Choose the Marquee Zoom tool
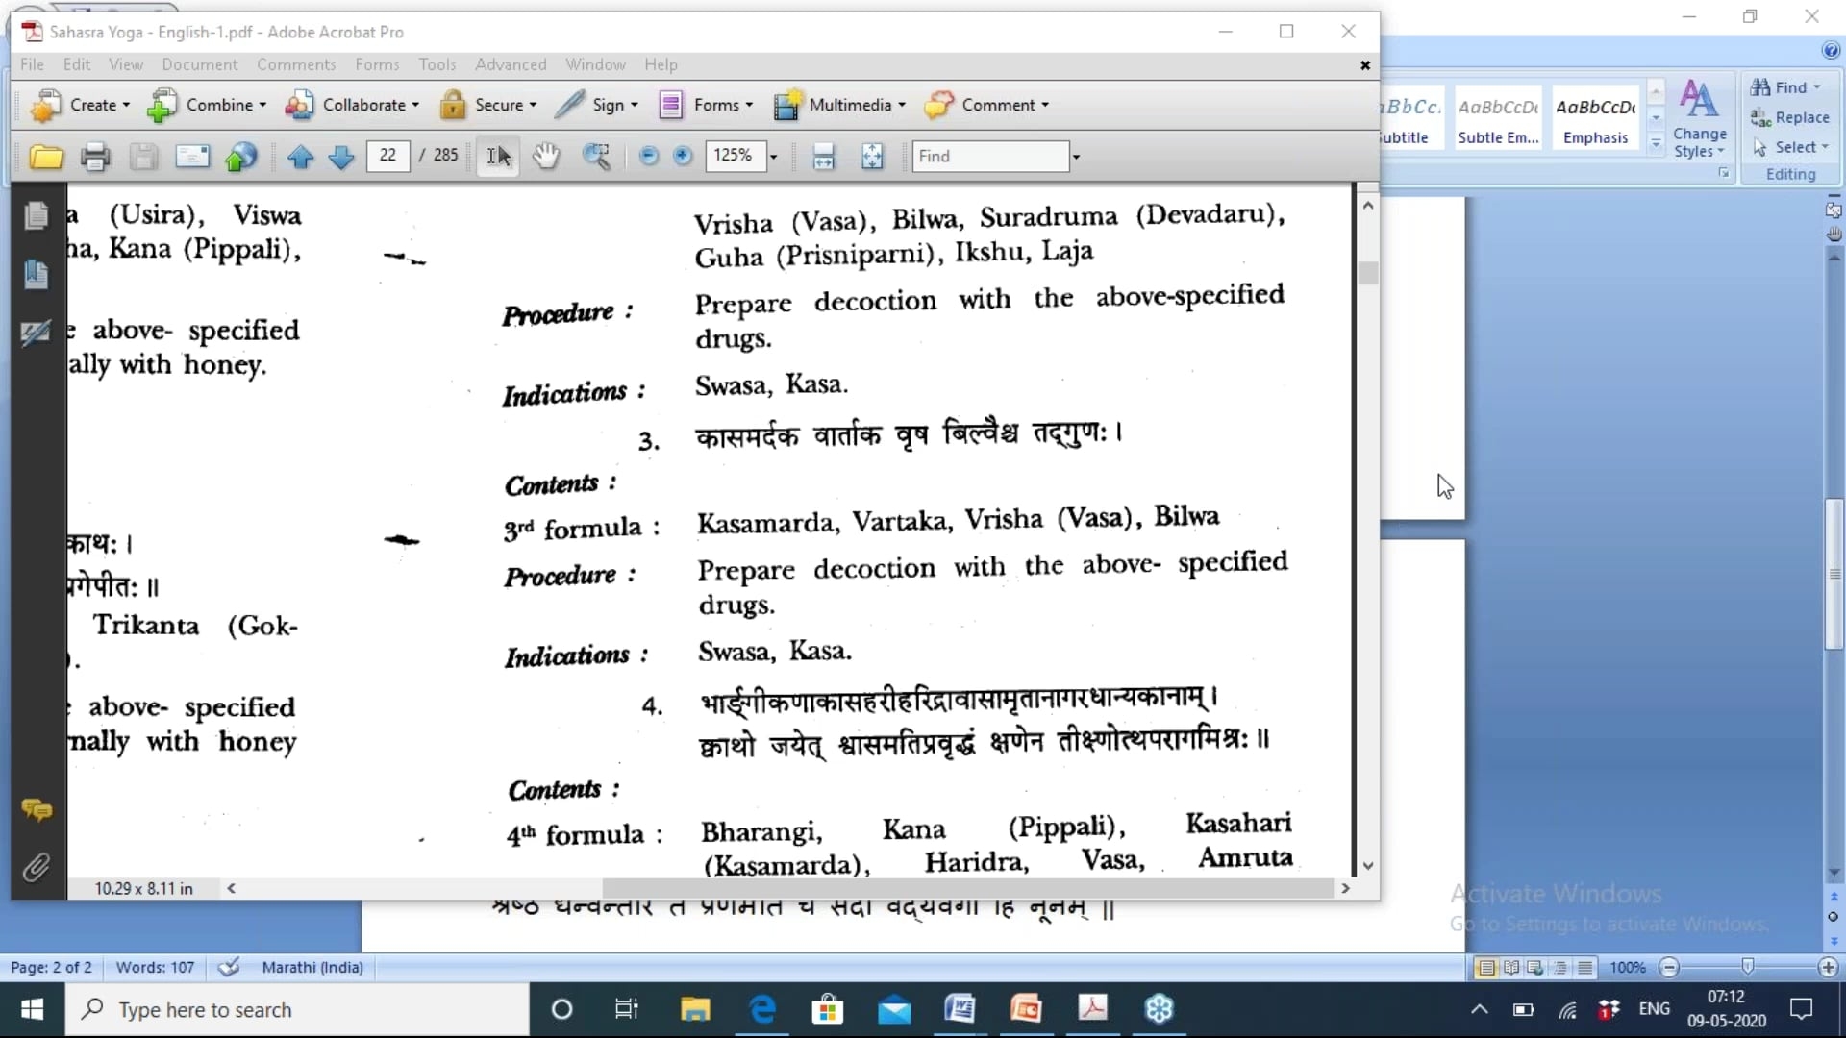The image size is (1846, 1038). 596,157
